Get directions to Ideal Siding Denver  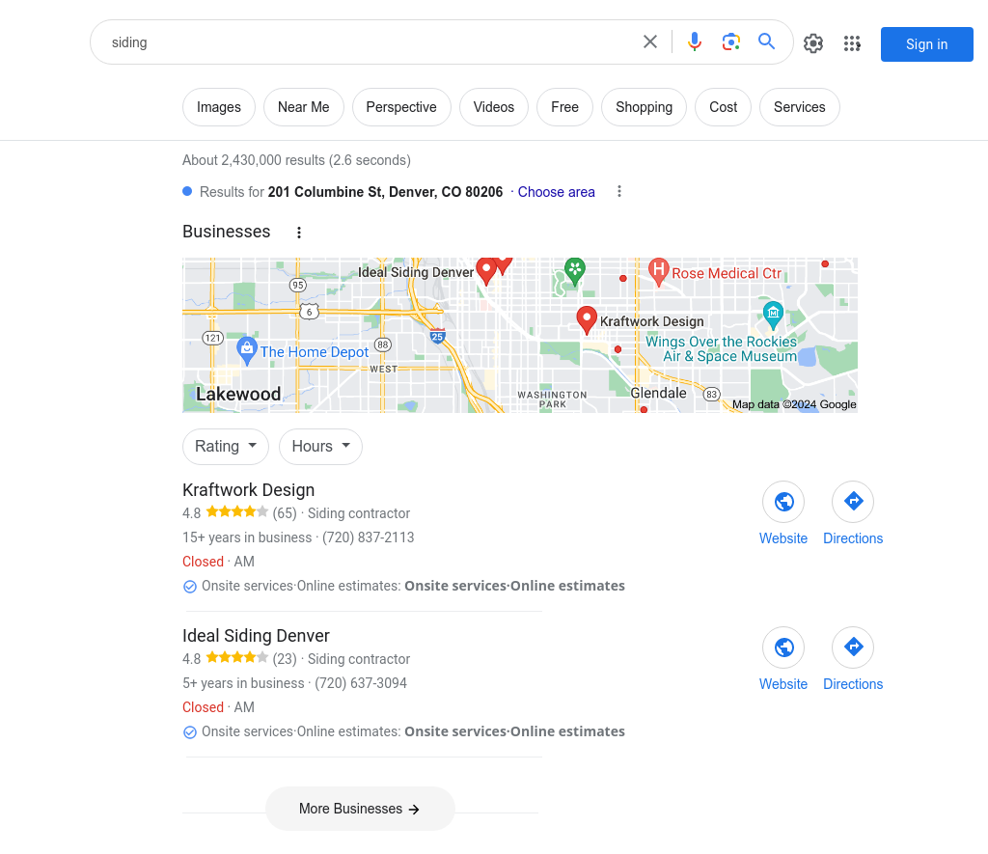pyautogui.click(x=853, y=647)
